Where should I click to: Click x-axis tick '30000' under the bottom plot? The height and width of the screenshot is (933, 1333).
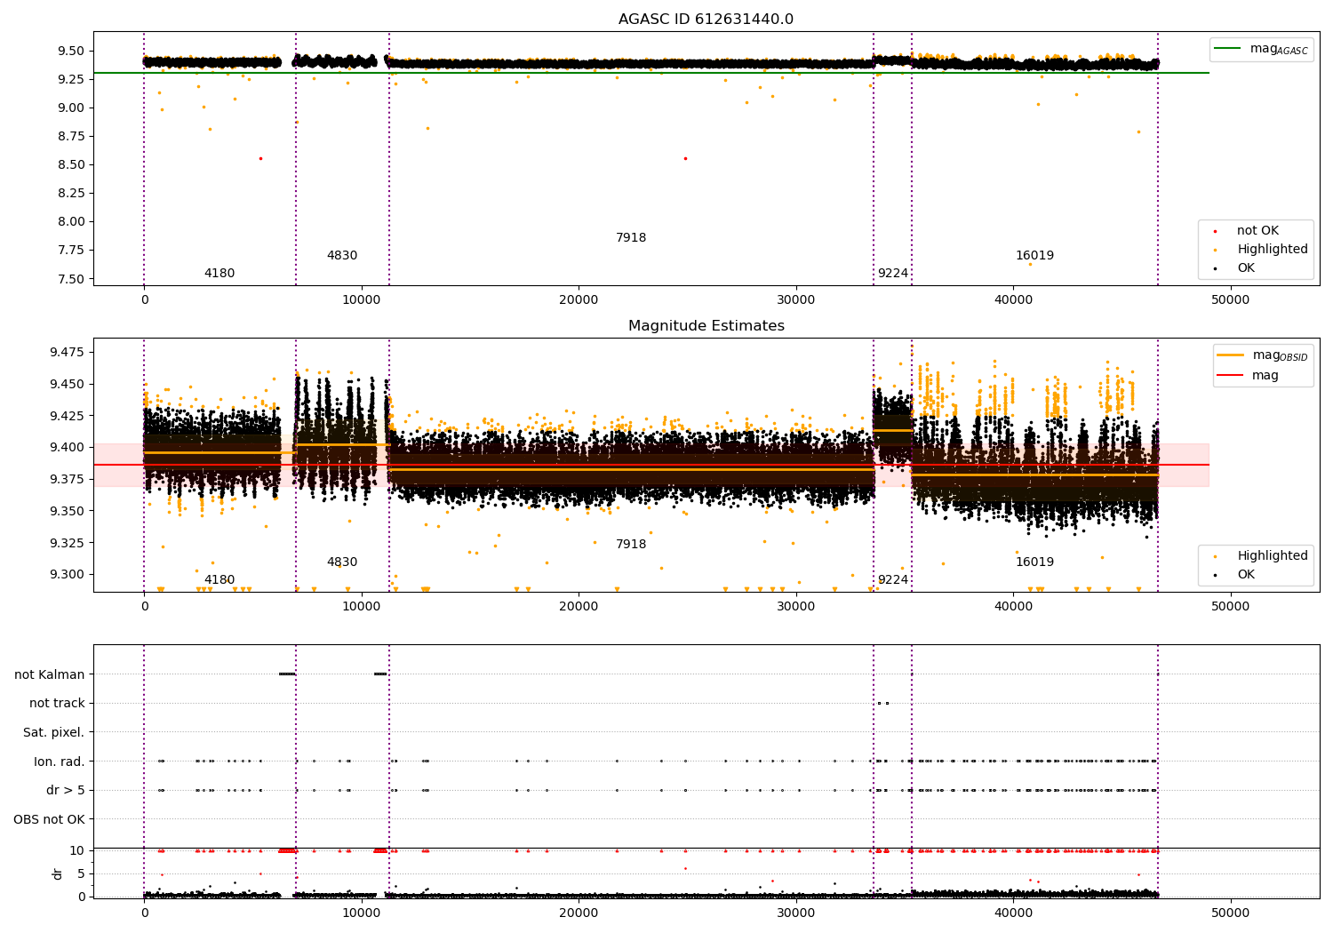(x=796, y=913)
